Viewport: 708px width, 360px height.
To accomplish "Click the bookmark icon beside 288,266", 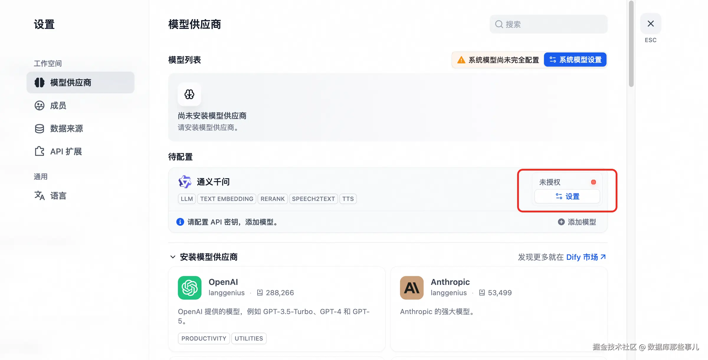I will pyautogui.click(x=260, y=293).
